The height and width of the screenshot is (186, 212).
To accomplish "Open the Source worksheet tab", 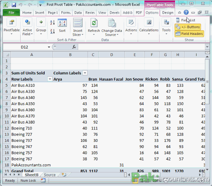I will point(50,175).
